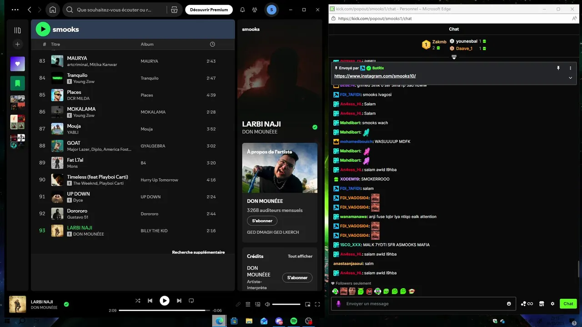
Task: Seek on the song progress bar
Action: coord(164,311)
